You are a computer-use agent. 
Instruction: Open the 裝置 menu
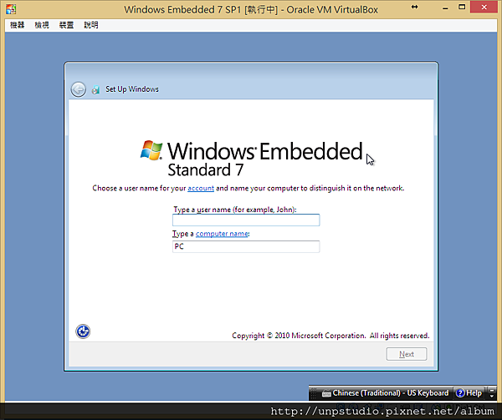pyautogui.click(x=66, y=25)
